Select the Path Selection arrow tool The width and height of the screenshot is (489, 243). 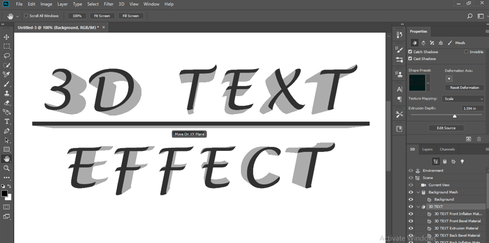(x=6, y=140)
